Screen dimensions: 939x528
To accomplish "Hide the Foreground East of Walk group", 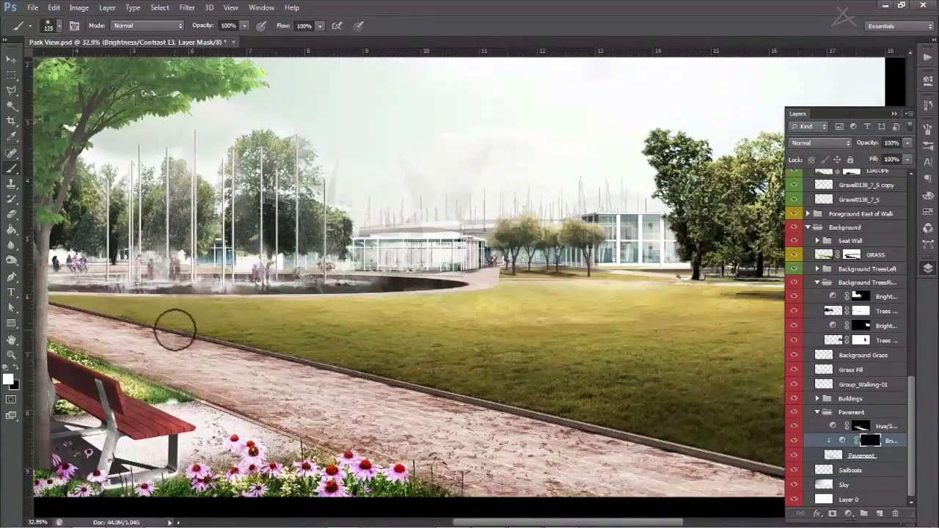I will click(794, 213).
